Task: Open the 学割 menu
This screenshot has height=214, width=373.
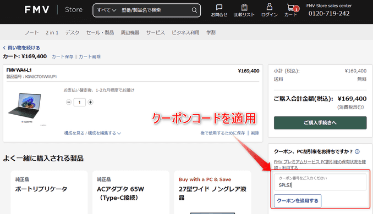Action: (211, 32)
